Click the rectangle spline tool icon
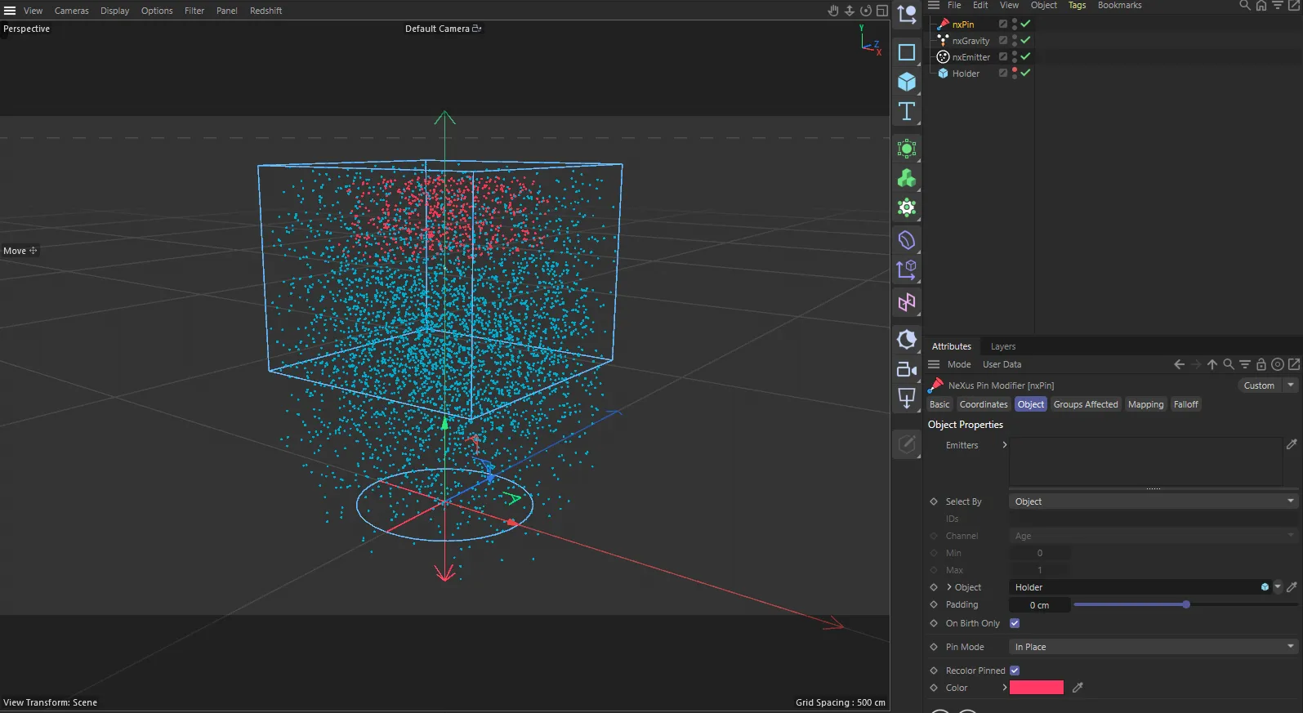Screen dimensions: 1303x713 [x=907, y=52]
